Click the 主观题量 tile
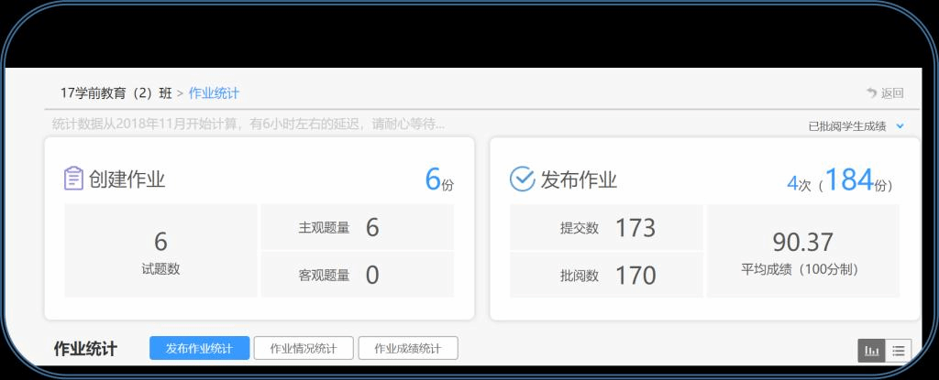The image size is (939, 380). tap(357, 227)
